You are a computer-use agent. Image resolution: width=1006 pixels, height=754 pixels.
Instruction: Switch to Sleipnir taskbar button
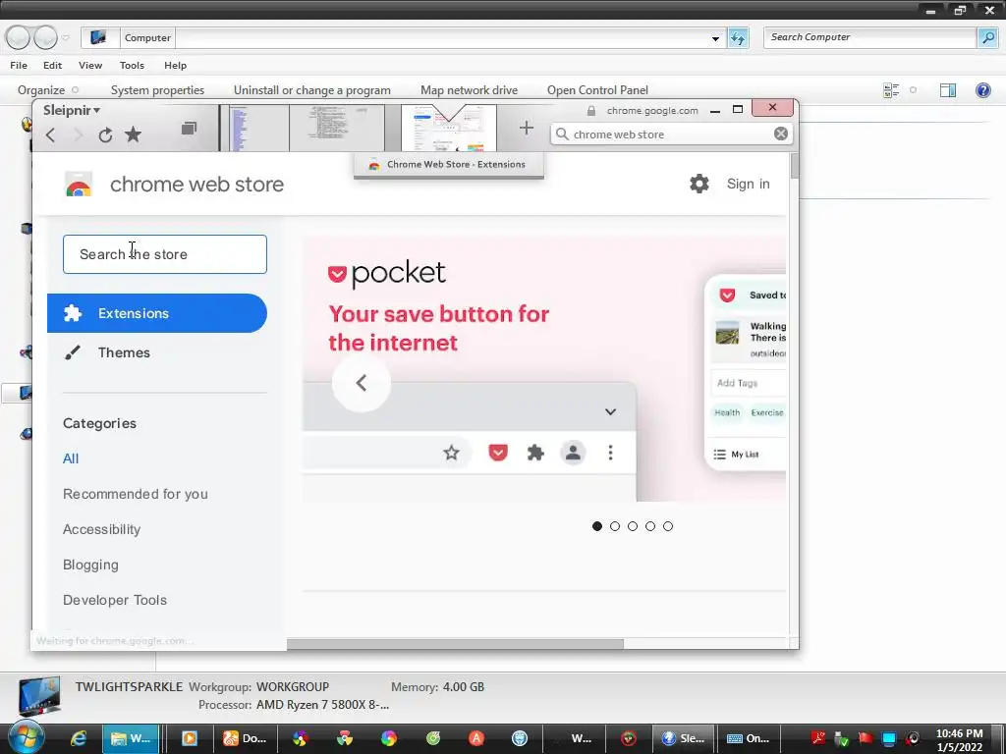683,738
